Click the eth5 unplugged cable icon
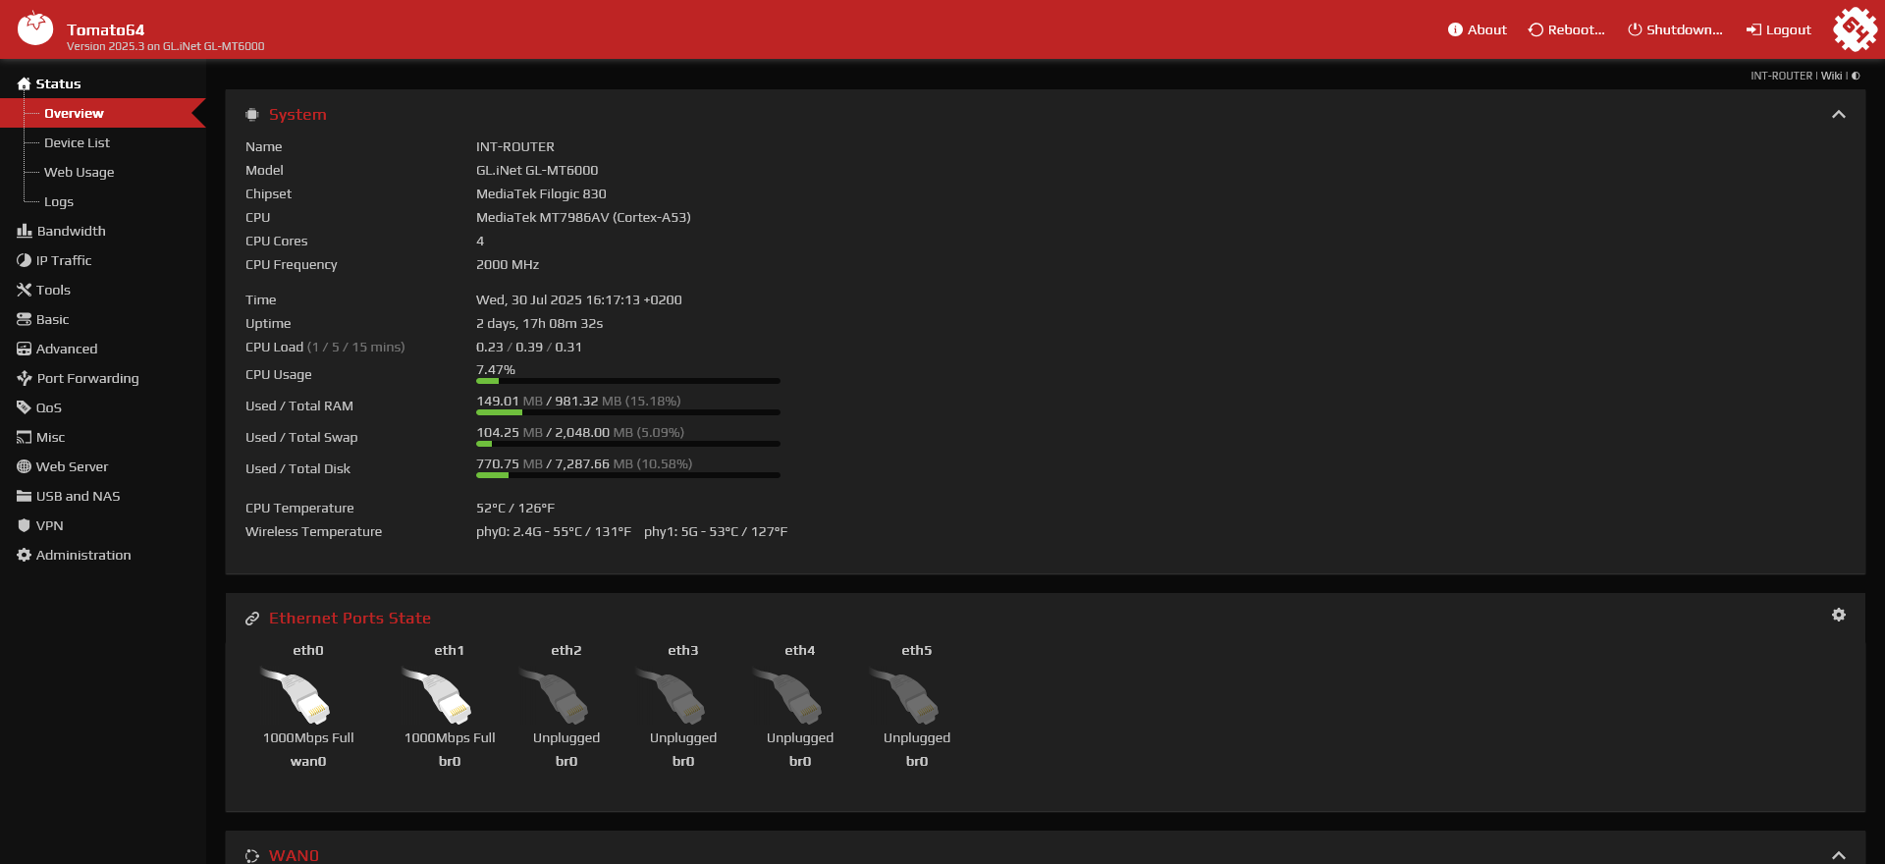 [x=904, y=695]
